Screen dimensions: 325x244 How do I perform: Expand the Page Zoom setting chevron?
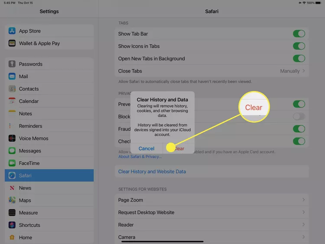click(x=303, y=200)
